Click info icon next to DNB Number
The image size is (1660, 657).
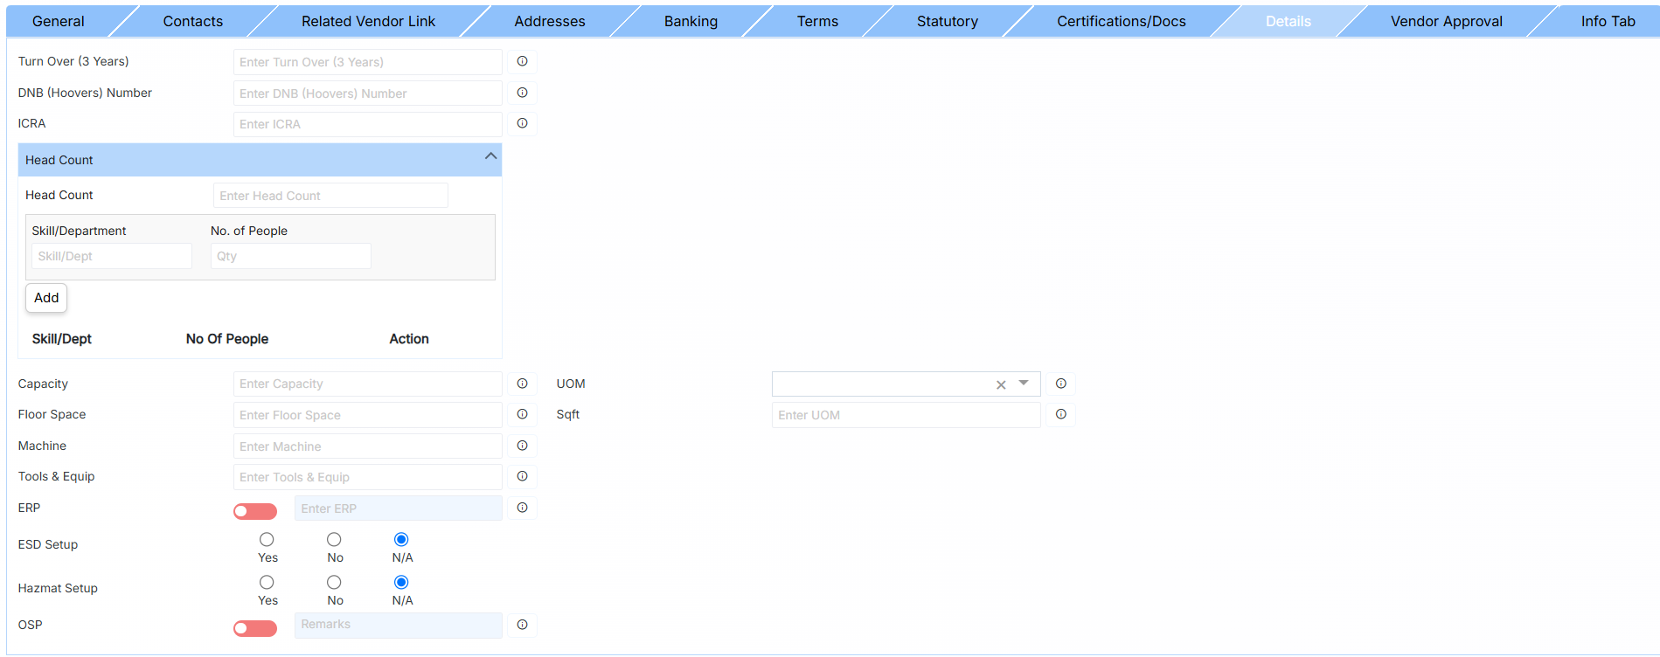pyautogui.click(x=522, y=93)
